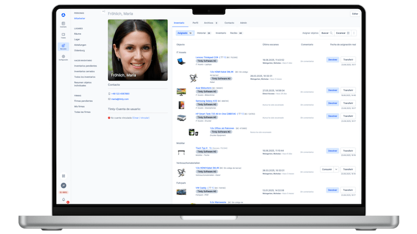Click Maria Fröhlich's profile photo
The height and width of the screenshot is (234, 417).
click(x=138, y=50)
